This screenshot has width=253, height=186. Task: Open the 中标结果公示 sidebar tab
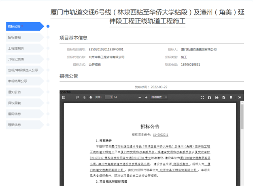click(25, 81)
